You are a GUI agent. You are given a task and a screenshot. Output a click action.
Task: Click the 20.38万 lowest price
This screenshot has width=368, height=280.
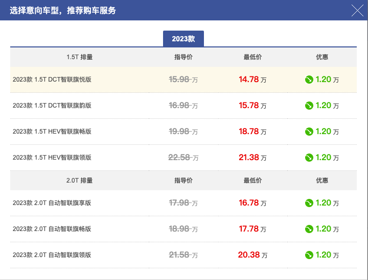(x=252, y=255)
